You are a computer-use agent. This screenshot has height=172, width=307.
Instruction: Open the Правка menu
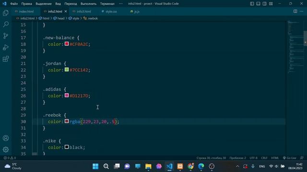[27, 4]
